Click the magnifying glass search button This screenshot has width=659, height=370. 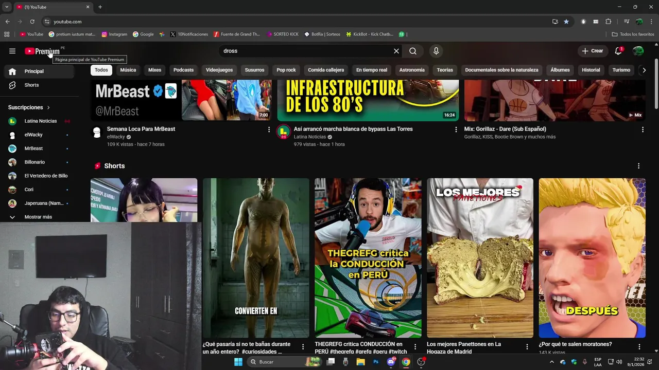(413, 51)
